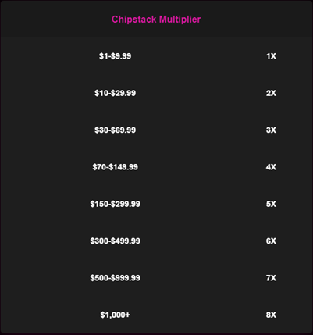313x335 pixels.
Task: Click the 5X multiplier value
Action: (x=271, y=204)
